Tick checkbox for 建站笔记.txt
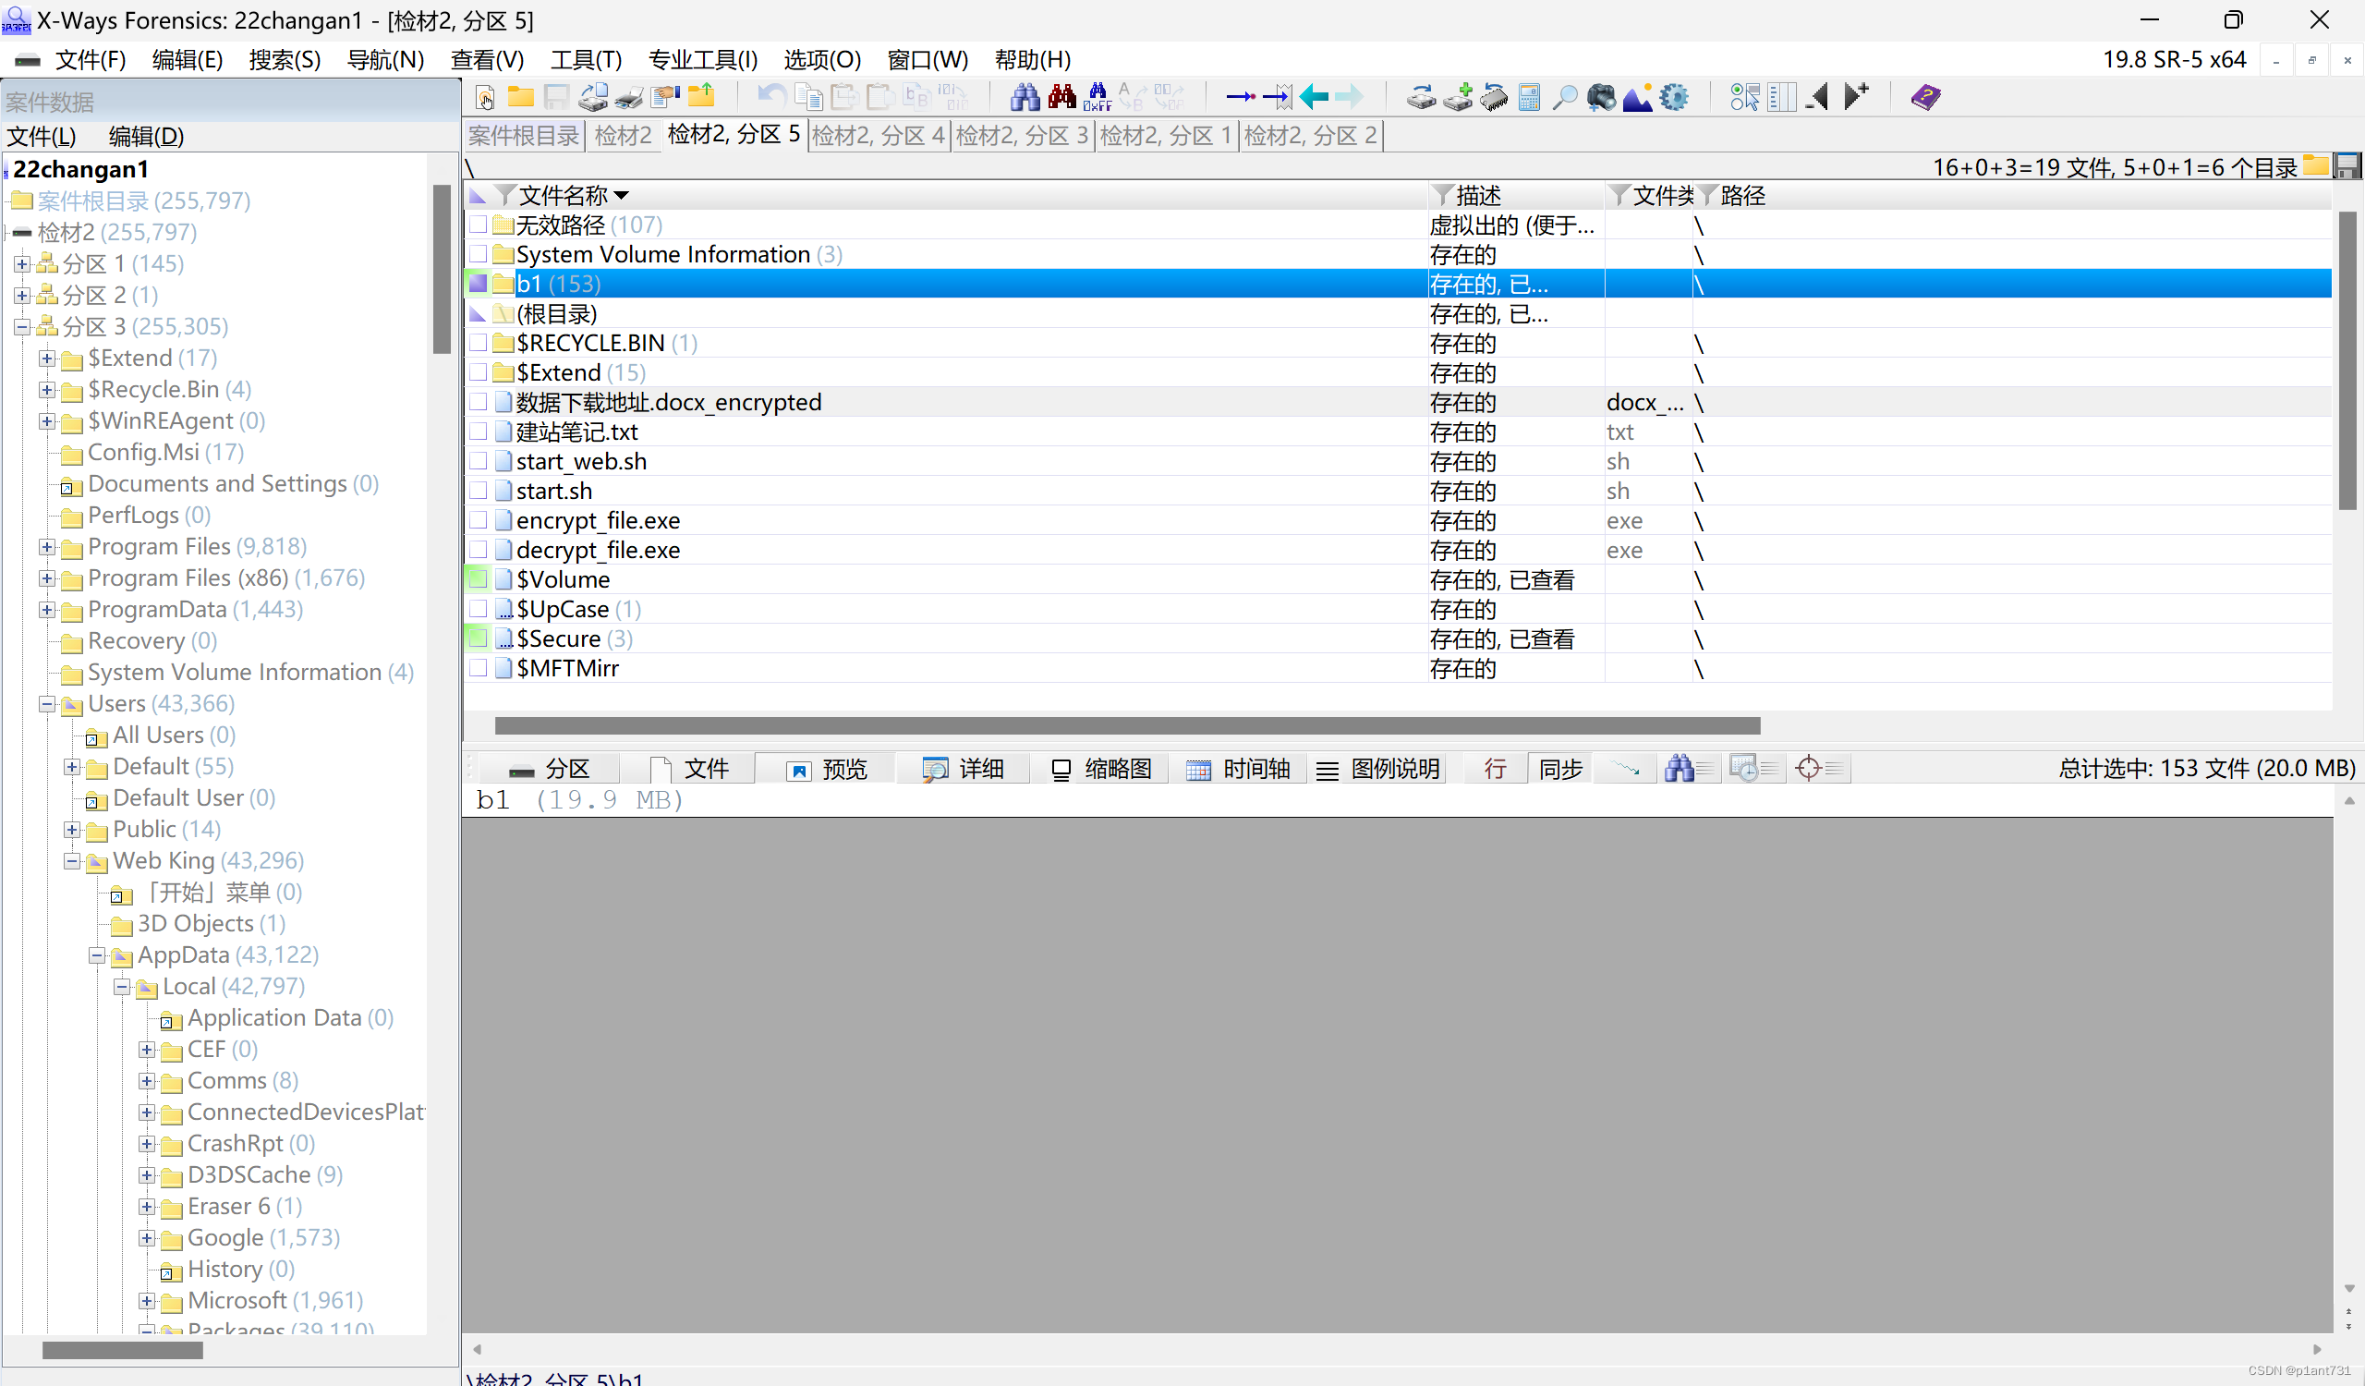The height and width of the screenshot is (1386, 2365). click(478, 432)
